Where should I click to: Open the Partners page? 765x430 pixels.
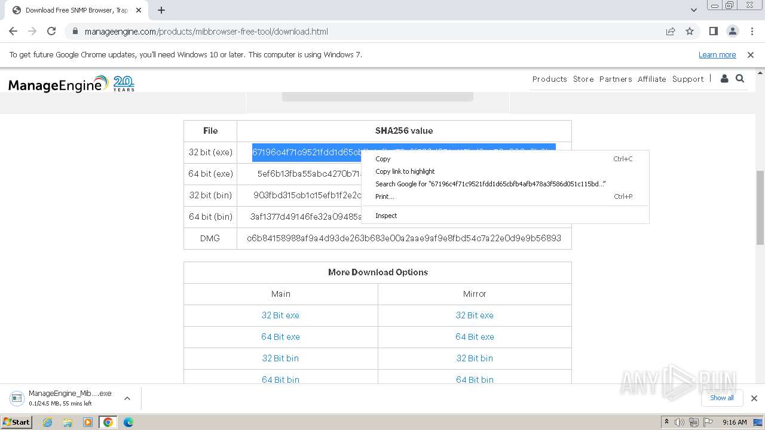(616, 79)
